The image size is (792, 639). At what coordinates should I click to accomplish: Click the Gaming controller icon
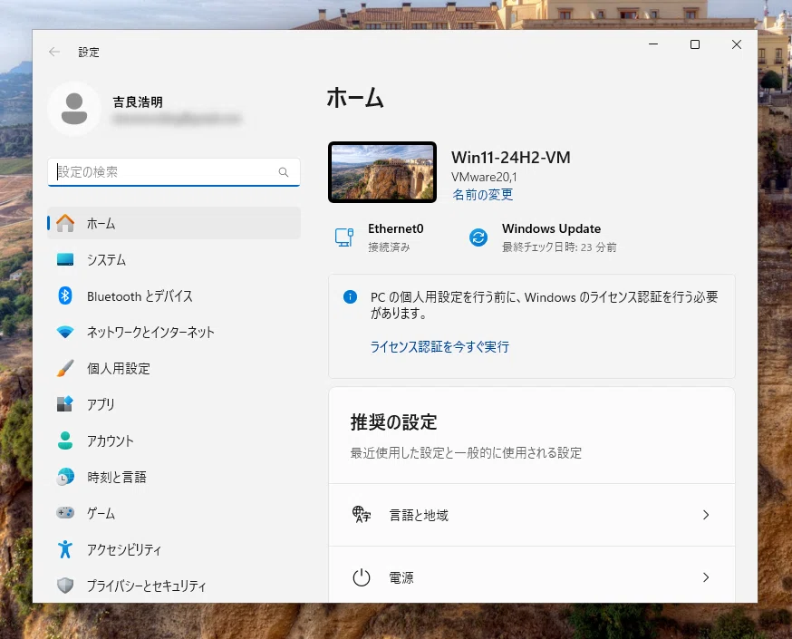[65, 513]
